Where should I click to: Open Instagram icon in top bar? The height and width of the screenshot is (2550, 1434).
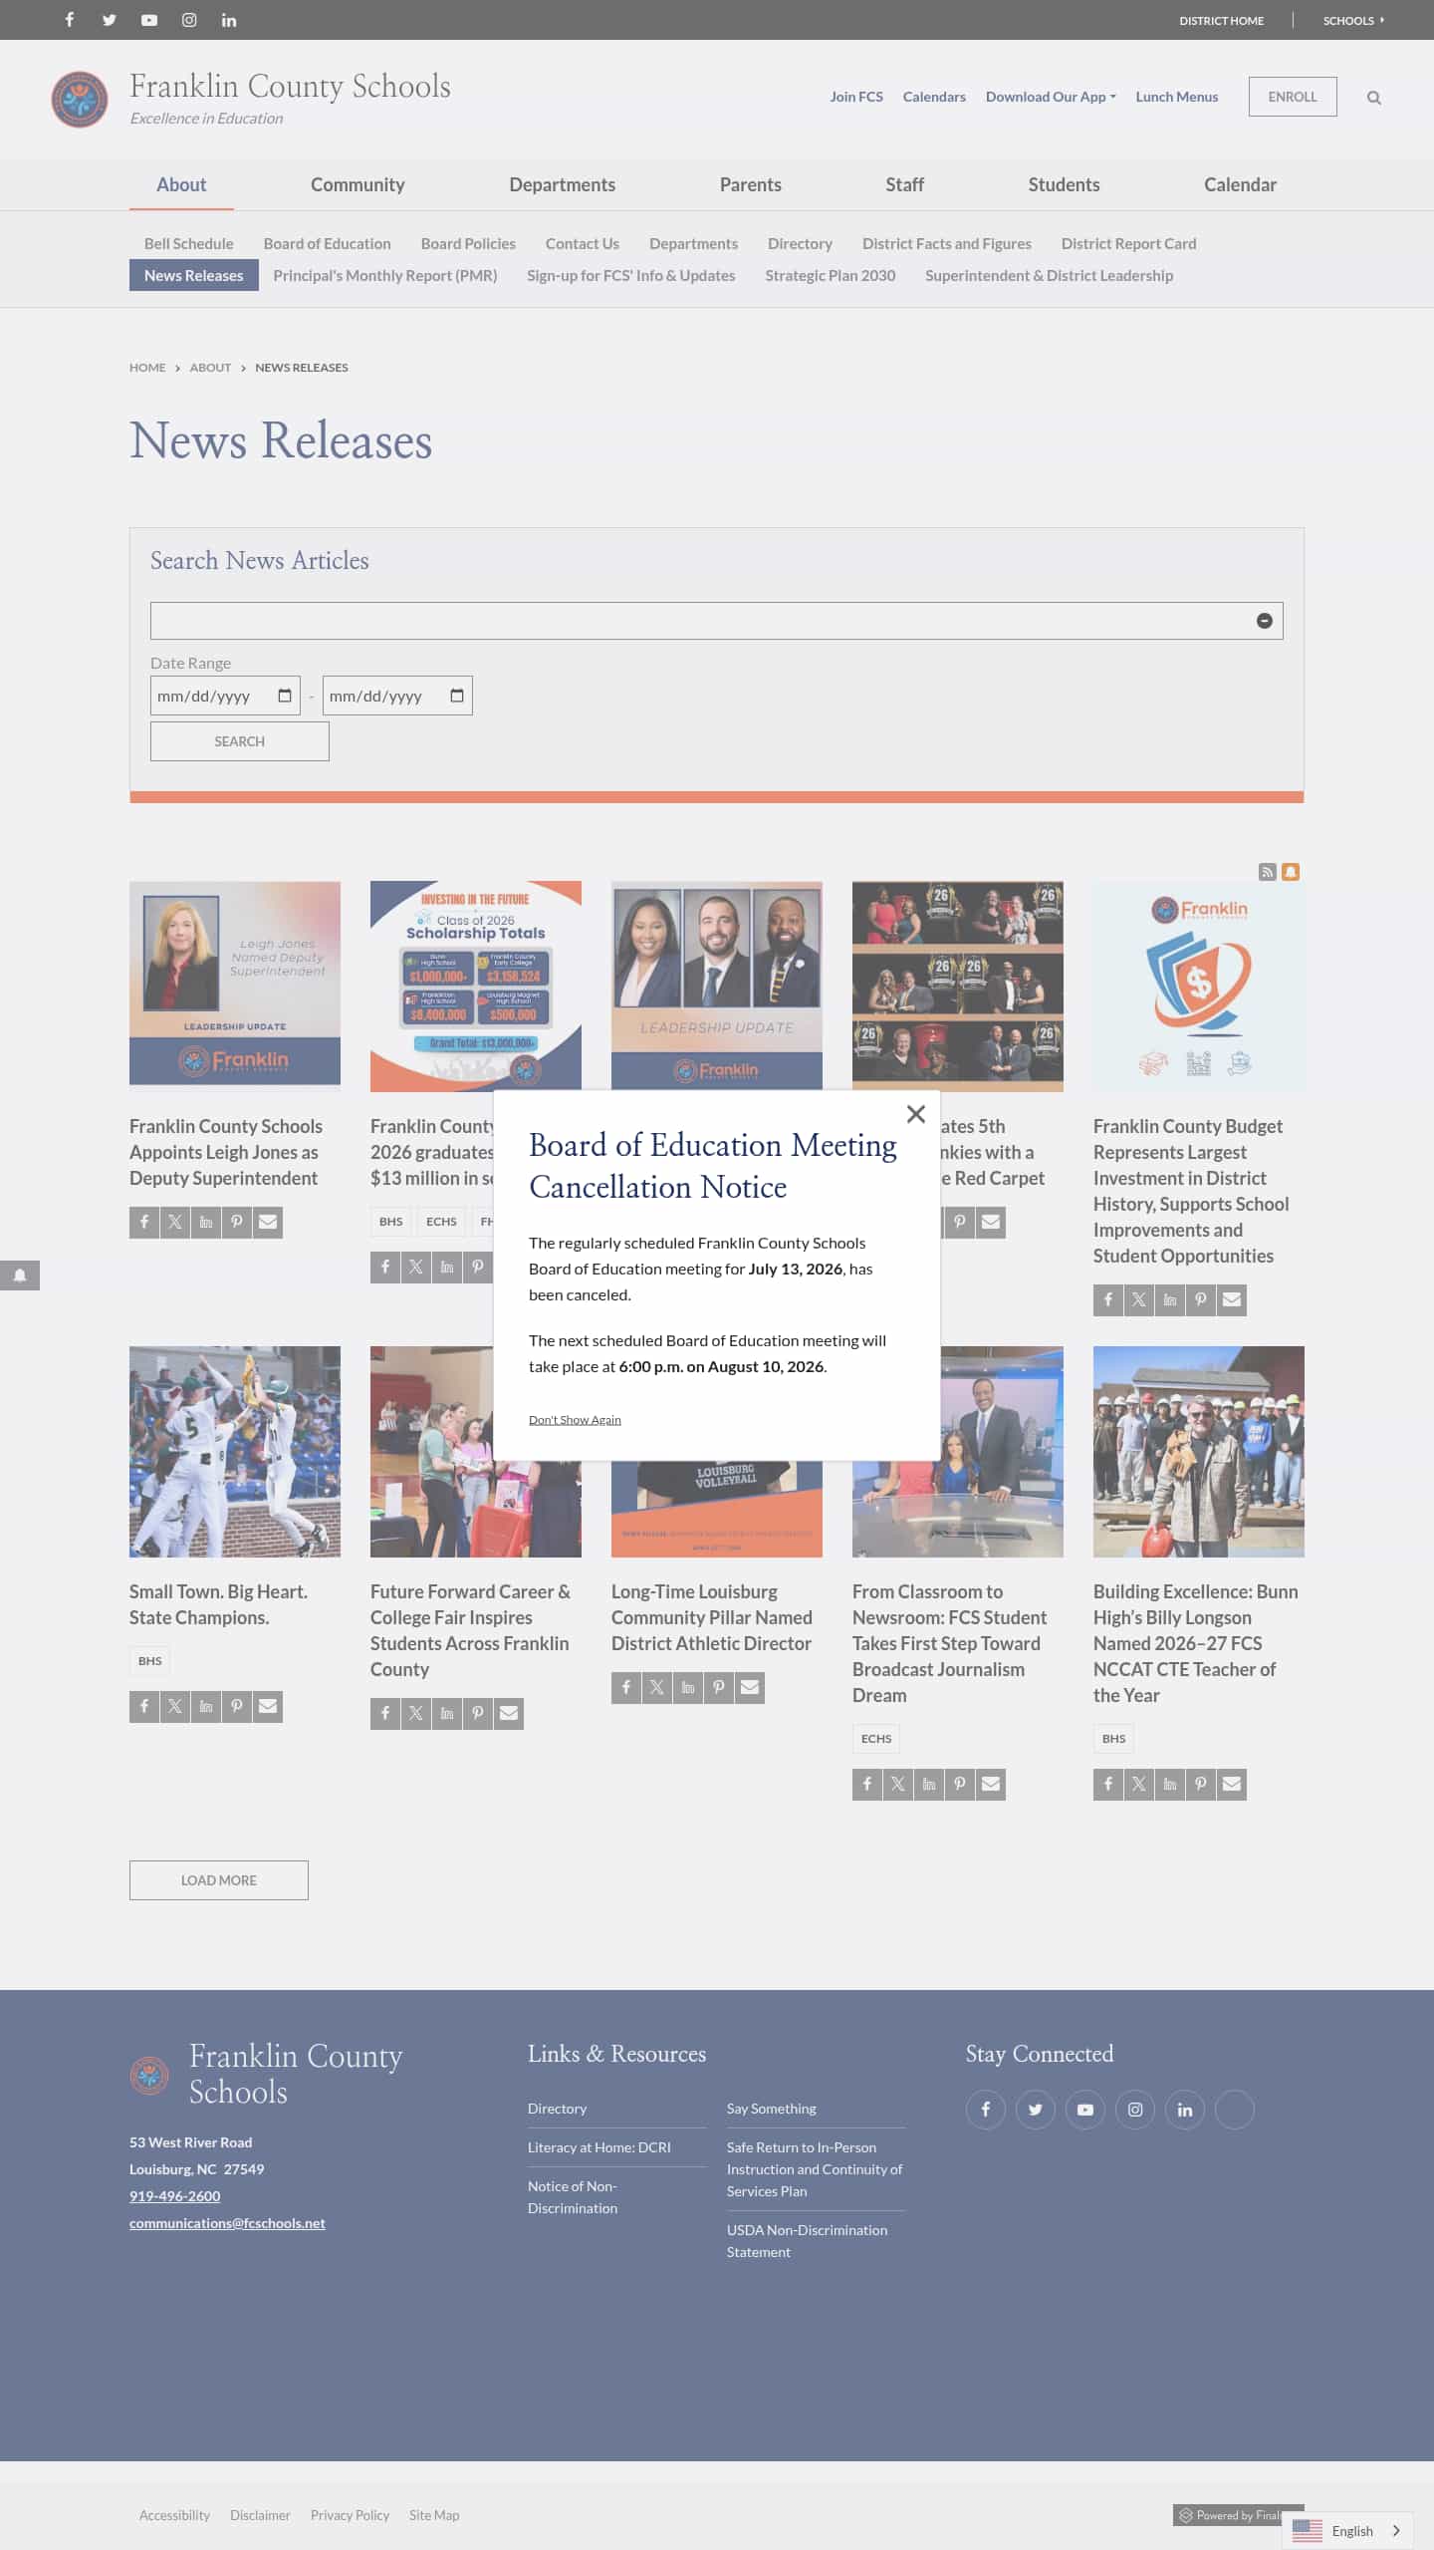(189, 20)
